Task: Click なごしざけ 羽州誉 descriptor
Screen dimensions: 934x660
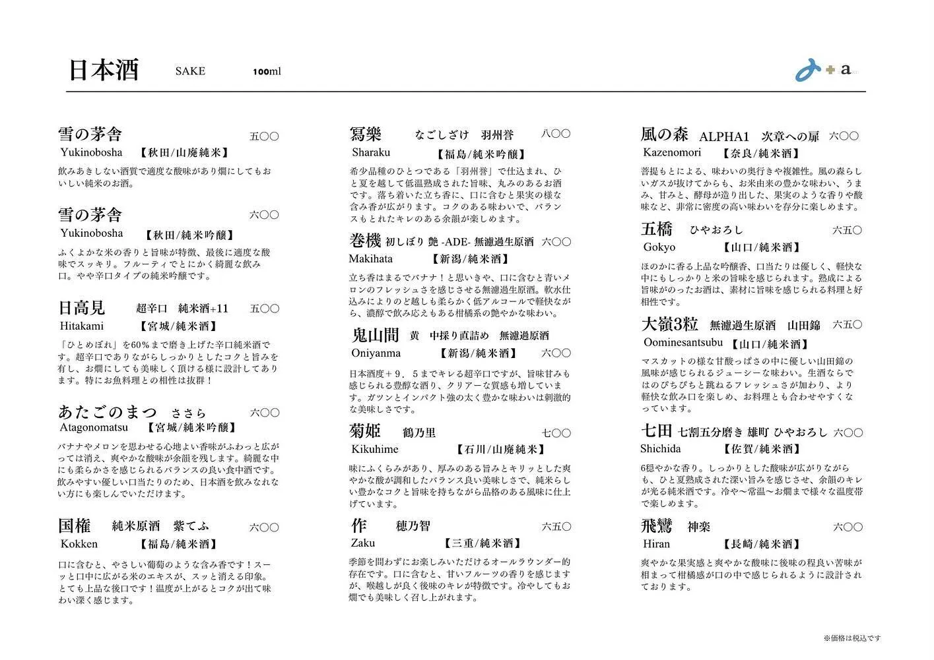Action: [x=465, y=135]
